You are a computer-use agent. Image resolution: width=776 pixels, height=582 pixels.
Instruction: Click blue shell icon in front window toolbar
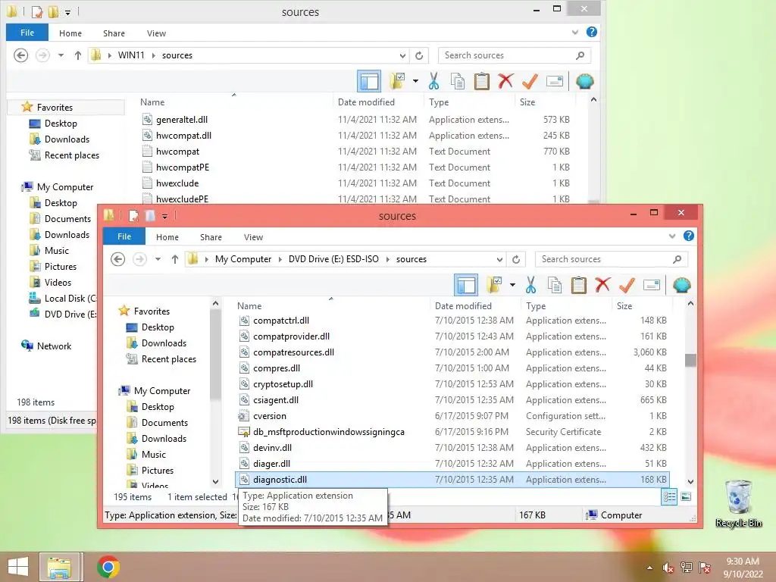[681, 285]
